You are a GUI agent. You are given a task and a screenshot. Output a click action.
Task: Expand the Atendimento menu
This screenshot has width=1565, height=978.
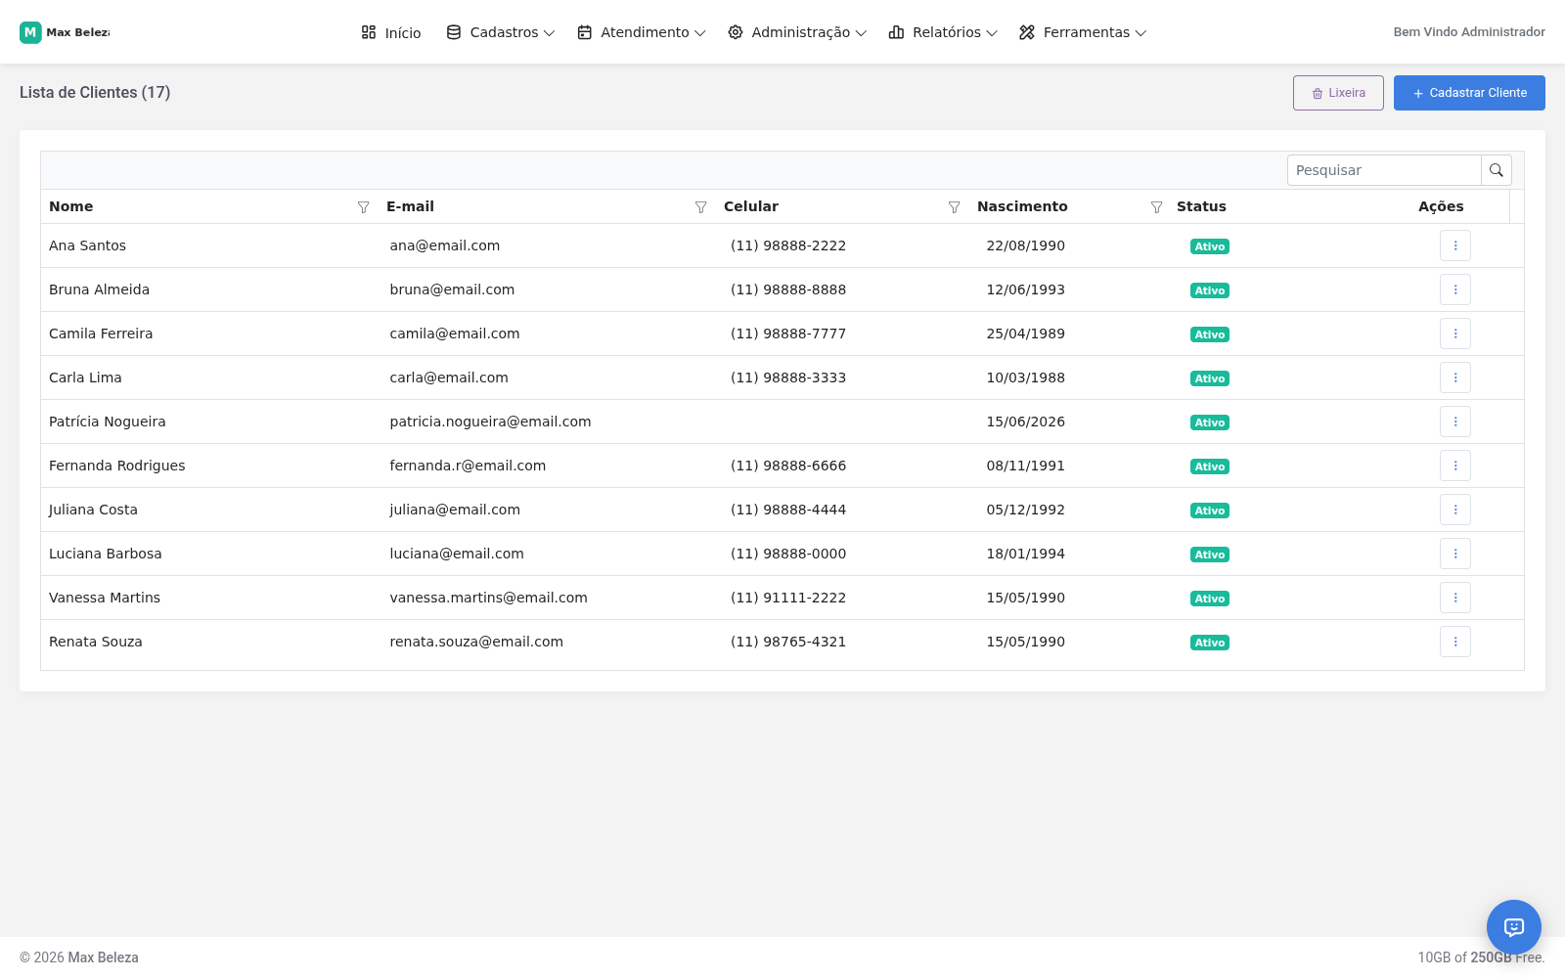tap(642, 32)
